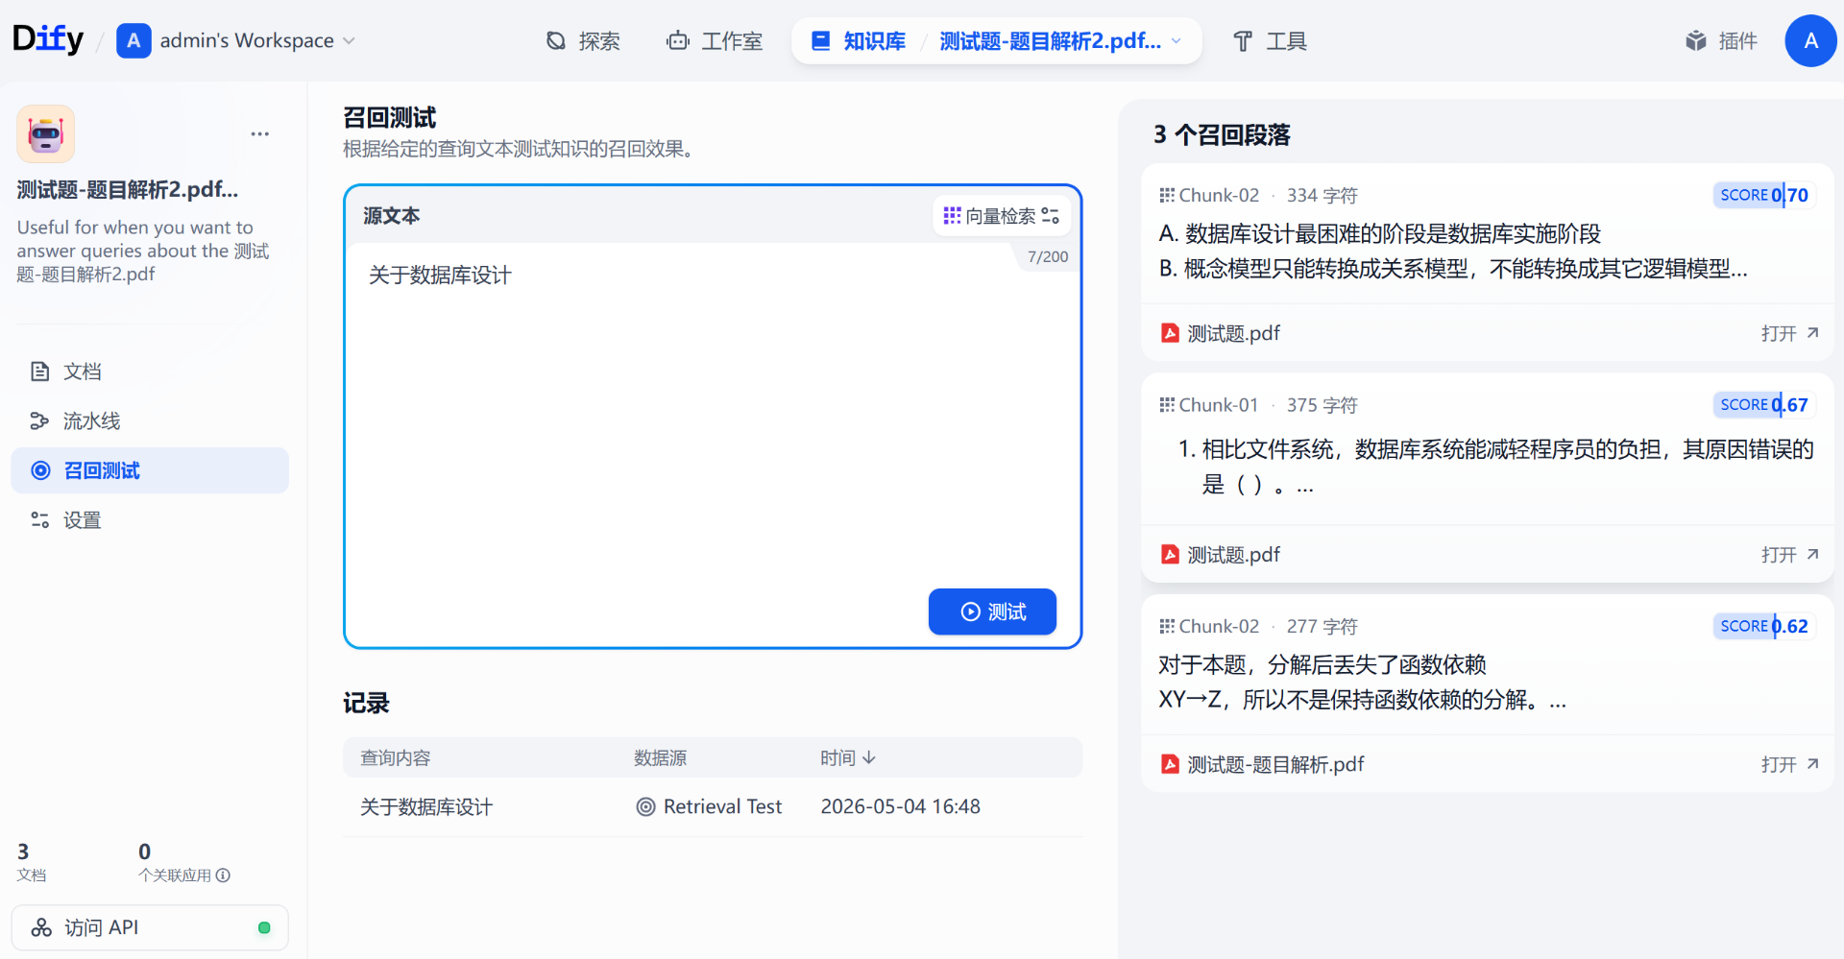The height and width of the screenshot is (959, 1844).
Task: Click the 设置 sliders icon
Action: (x=40, y=519)
